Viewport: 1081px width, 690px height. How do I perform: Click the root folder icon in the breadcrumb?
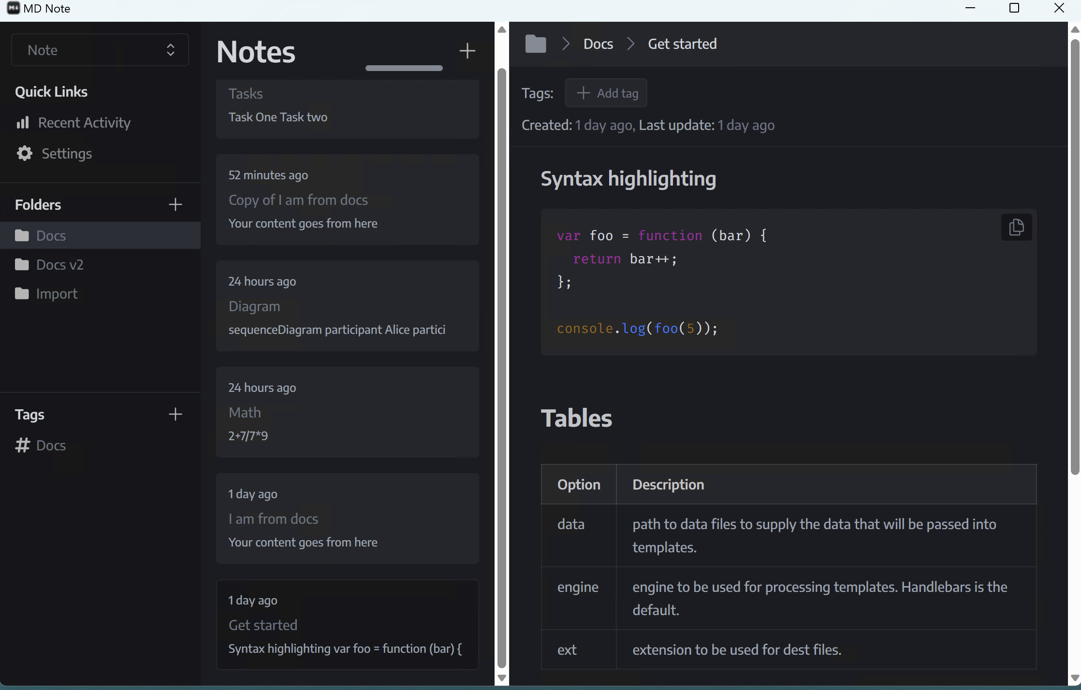pyautogui.click(x=535, y=43)
